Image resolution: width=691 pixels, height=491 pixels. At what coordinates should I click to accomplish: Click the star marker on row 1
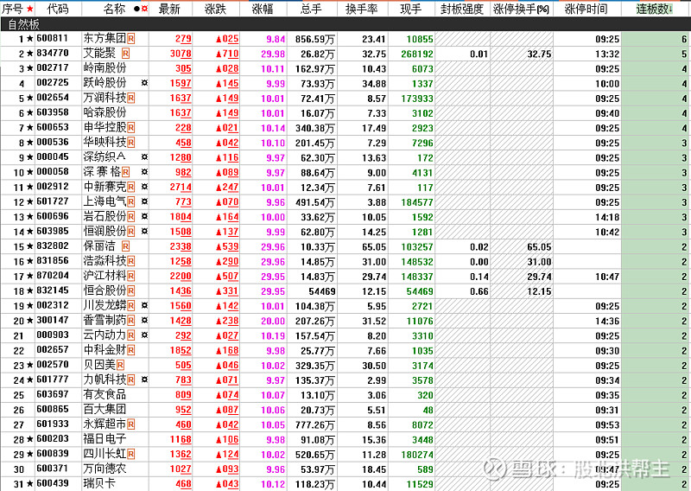(x=30, y=39)
